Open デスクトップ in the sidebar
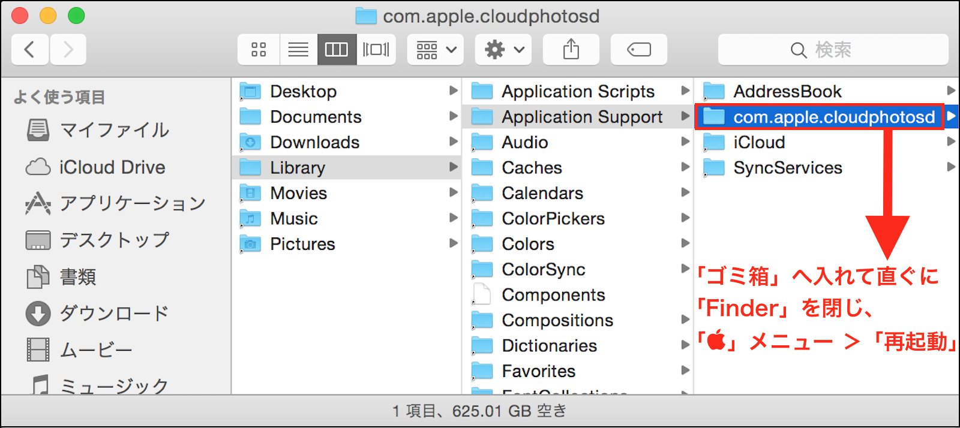960x428 pixels. pyautogui.click(x=97, y=240)
